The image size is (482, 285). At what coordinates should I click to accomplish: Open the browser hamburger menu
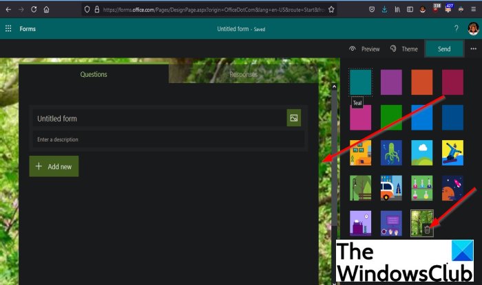[474, 10]
